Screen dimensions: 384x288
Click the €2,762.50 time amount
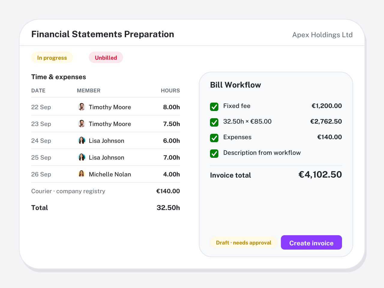pos(326,121)
